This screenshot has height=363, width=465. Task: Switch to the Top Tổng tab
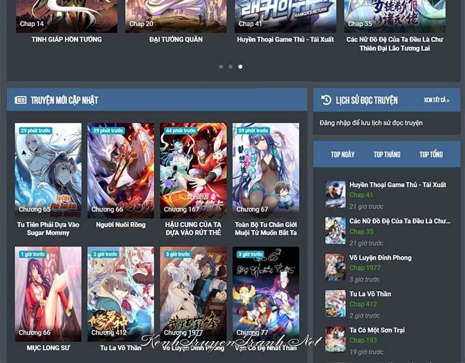(x=431, y=154)
